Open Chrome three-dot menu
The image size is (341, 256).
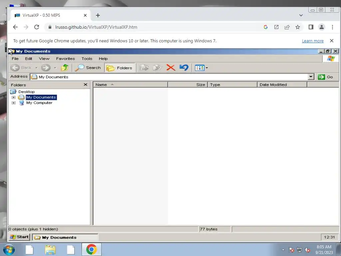click(x=332, y=27)
